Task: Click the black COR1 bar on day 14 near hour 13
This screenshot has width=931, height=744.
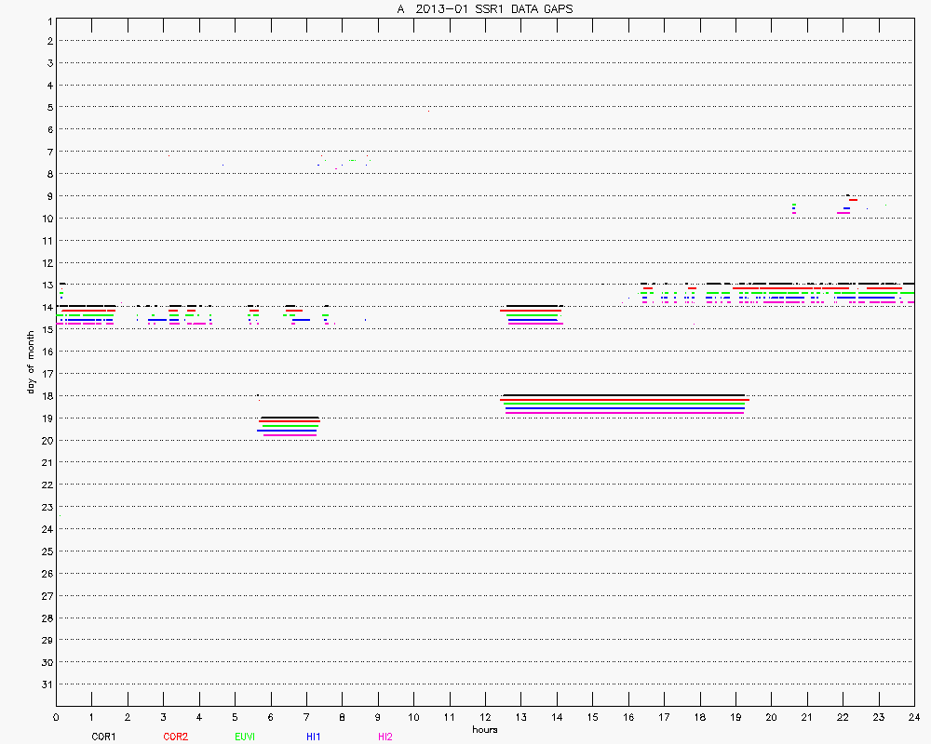Action: (x=533, y=306)
